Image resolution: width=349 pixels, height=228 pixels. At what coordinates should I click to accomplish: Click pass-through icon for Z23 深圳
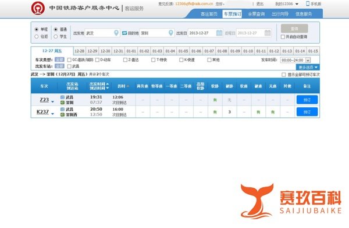coord(63,103)
